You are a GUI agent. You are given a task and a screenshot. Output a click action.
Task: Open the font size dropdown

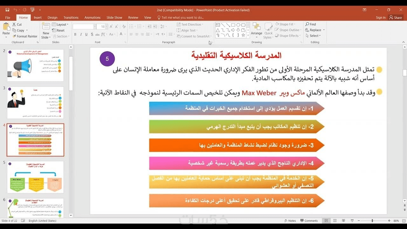click(107, 27)
